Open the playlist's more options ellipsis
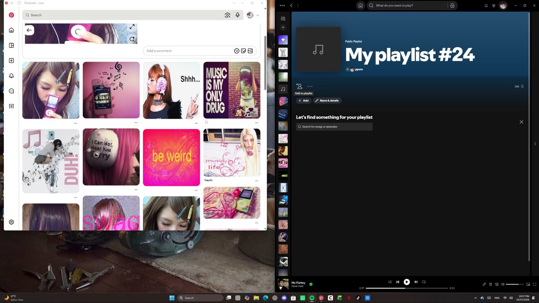Screen dimensions: 539x303 coord(310,86)
